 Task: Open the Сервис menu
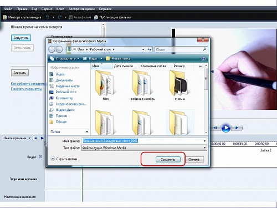(x=47, y=9)
